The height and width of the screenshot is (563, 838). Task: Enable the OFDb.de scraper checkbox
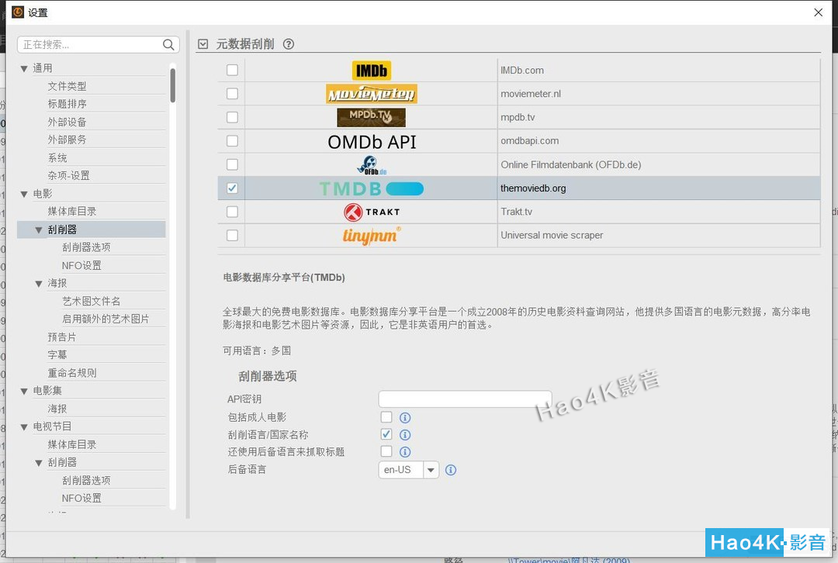point(232,164)
